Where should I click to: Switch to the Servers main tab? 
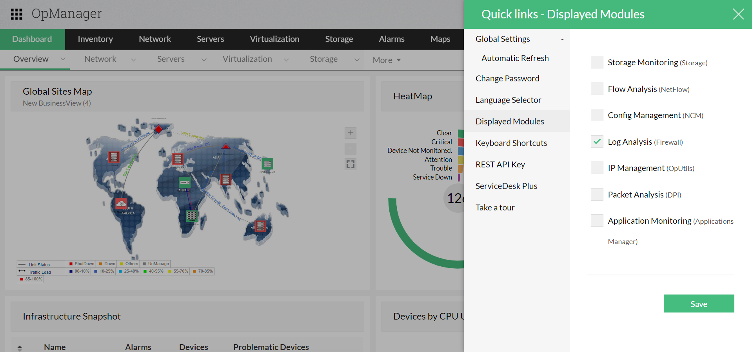pos(211,39)
